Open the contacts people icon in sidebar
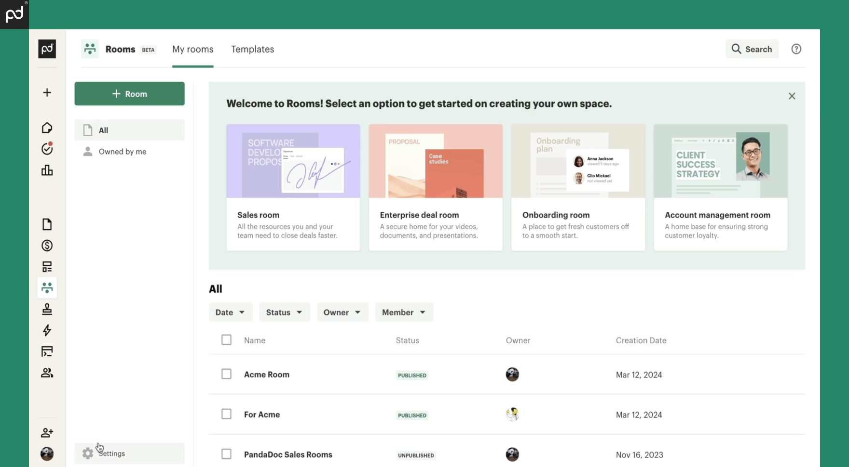This screenshot has height=467, width=849. coord(47,373)
